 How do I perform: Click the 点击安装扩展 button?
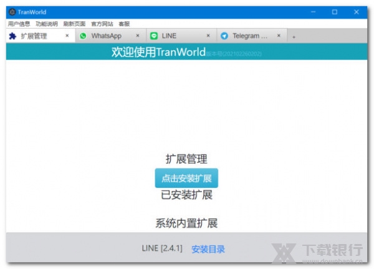point(186,179)
